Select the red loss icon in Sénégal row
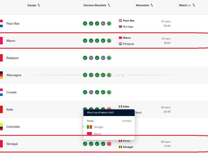 (109, 144)
